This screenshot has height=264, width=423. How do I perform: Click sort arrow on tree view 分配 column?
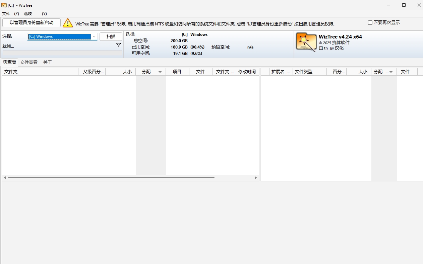click(x=160, y=72)
